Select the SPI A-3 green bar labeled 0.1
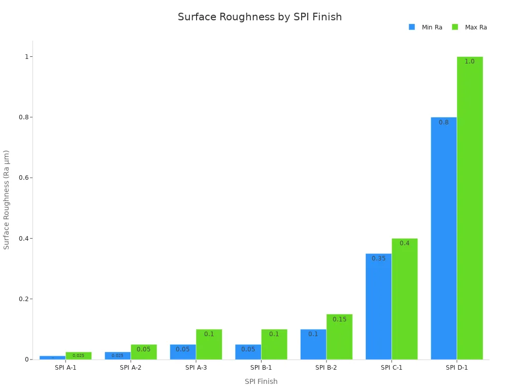This screenshot has width=520, height=390. tap(209, 344)
